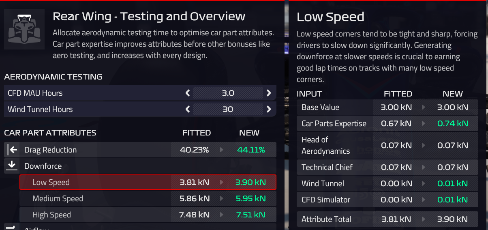The width and height of the screenshot is (488, 230).
Task: Click the Attribute Total row
Action: pyautogui.click(x=387, y=219)
